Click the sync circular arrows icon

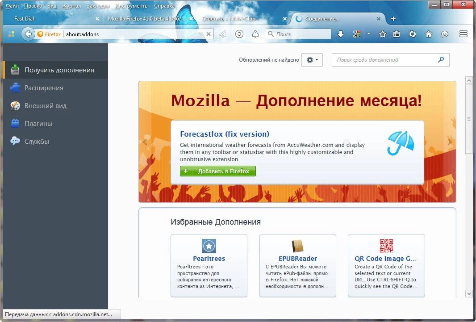412,34
